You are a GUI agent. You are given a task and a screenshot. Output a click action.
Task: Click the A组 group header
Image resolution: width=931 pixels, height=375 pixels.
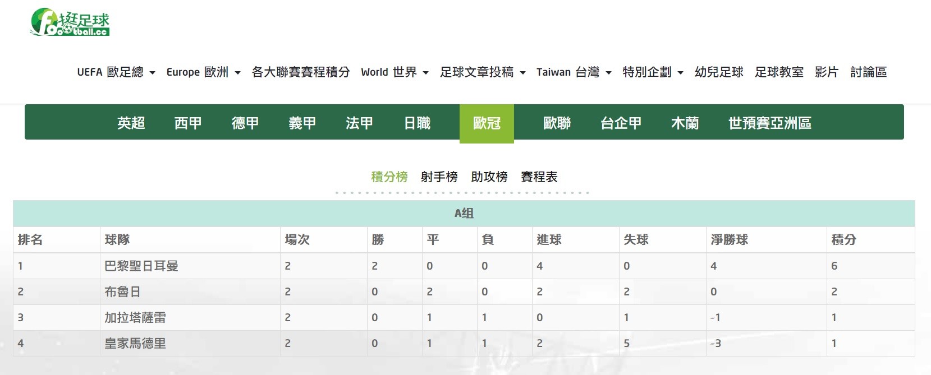click(x=464, y=214)
